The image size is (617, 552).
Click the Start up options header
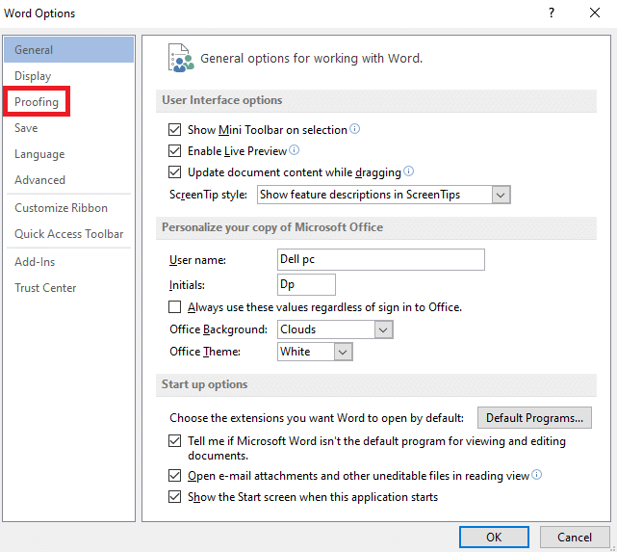coord(205,384)
